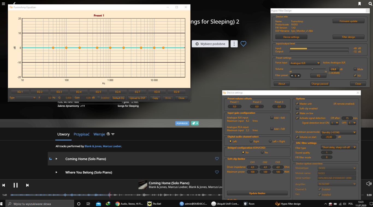Play the track Coming Home (Solo Piano)
Viewport: 373px width, 207px height.
(x=57, y=159)
